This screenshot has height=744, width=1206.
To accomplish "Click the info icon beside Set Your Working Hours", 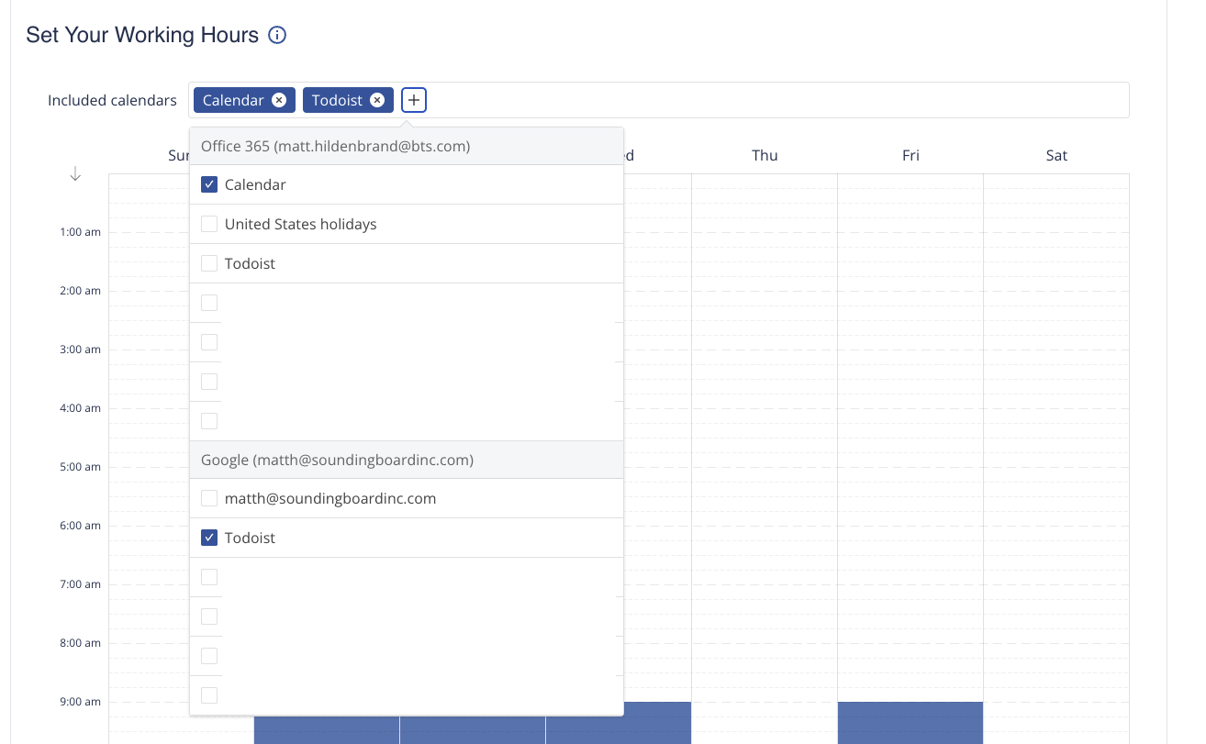I will tap(277, 36).
